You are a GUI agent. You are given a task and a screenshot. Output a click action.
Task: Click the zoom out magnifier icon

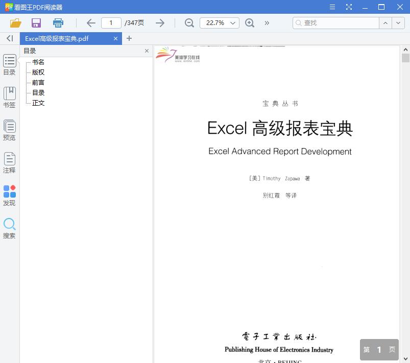click(189, 23)
